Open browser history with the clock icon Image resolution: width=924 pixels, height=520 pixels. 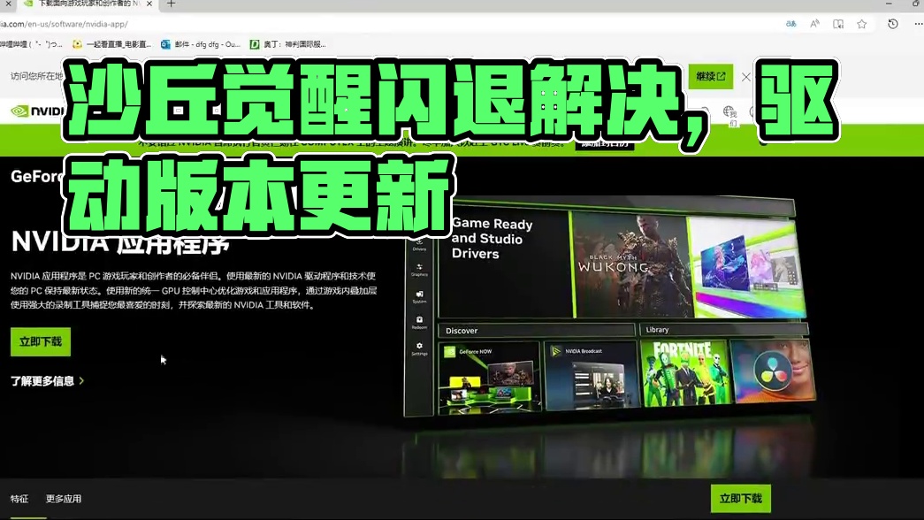(x=892, y=24)
